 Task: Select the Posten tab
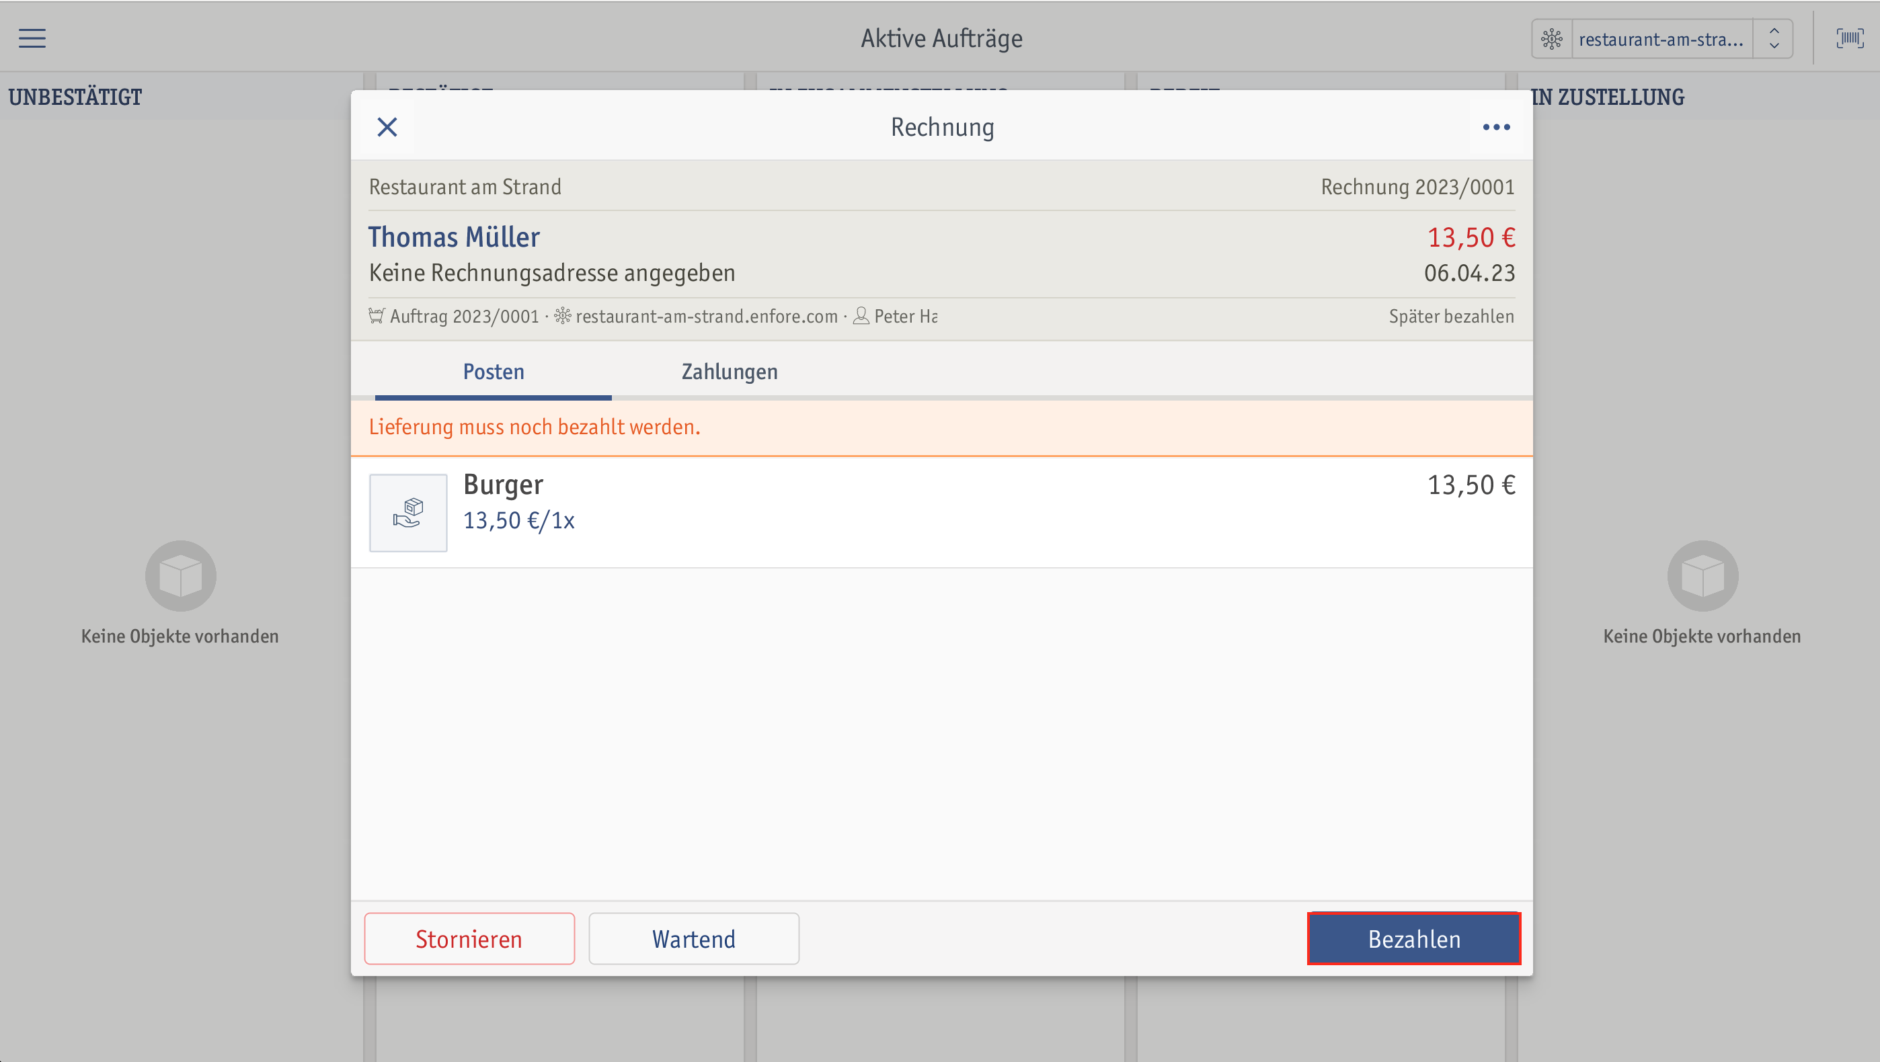(494, 370)
